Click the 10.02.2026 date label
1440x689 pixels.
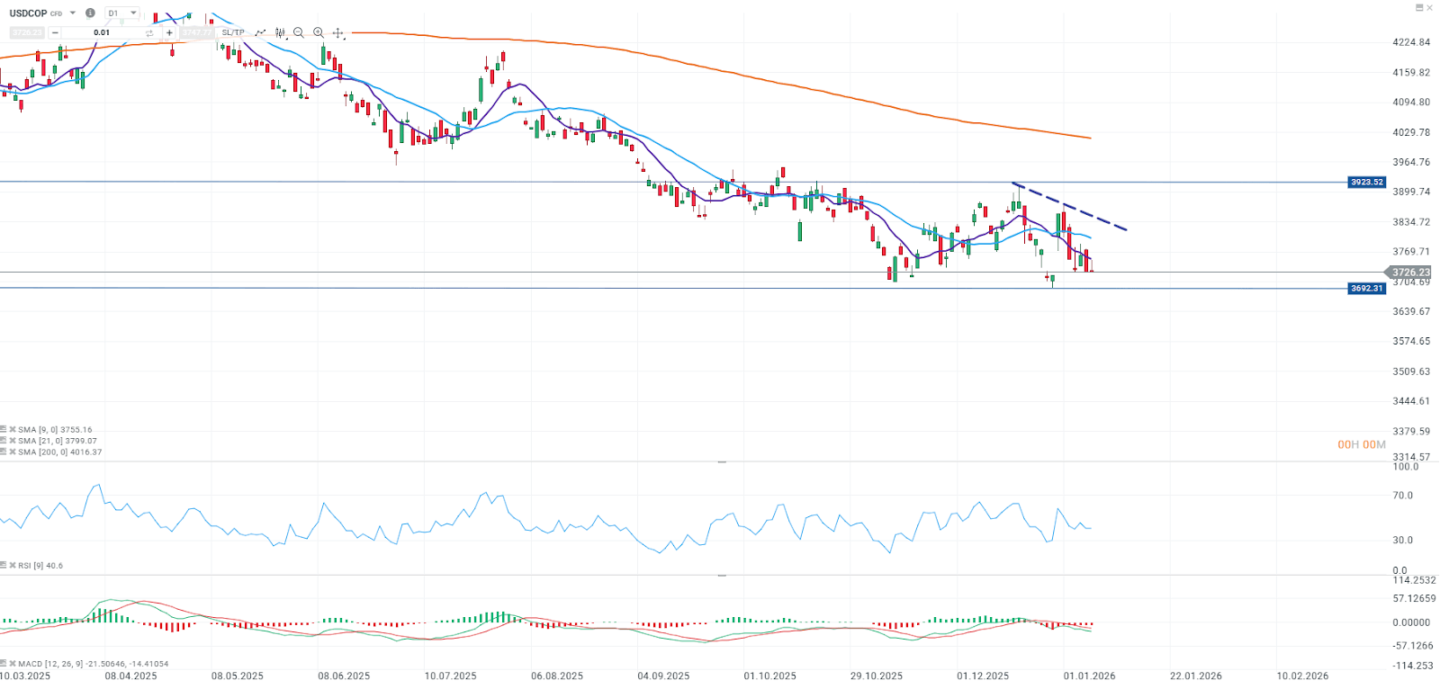pos(1302,676)
